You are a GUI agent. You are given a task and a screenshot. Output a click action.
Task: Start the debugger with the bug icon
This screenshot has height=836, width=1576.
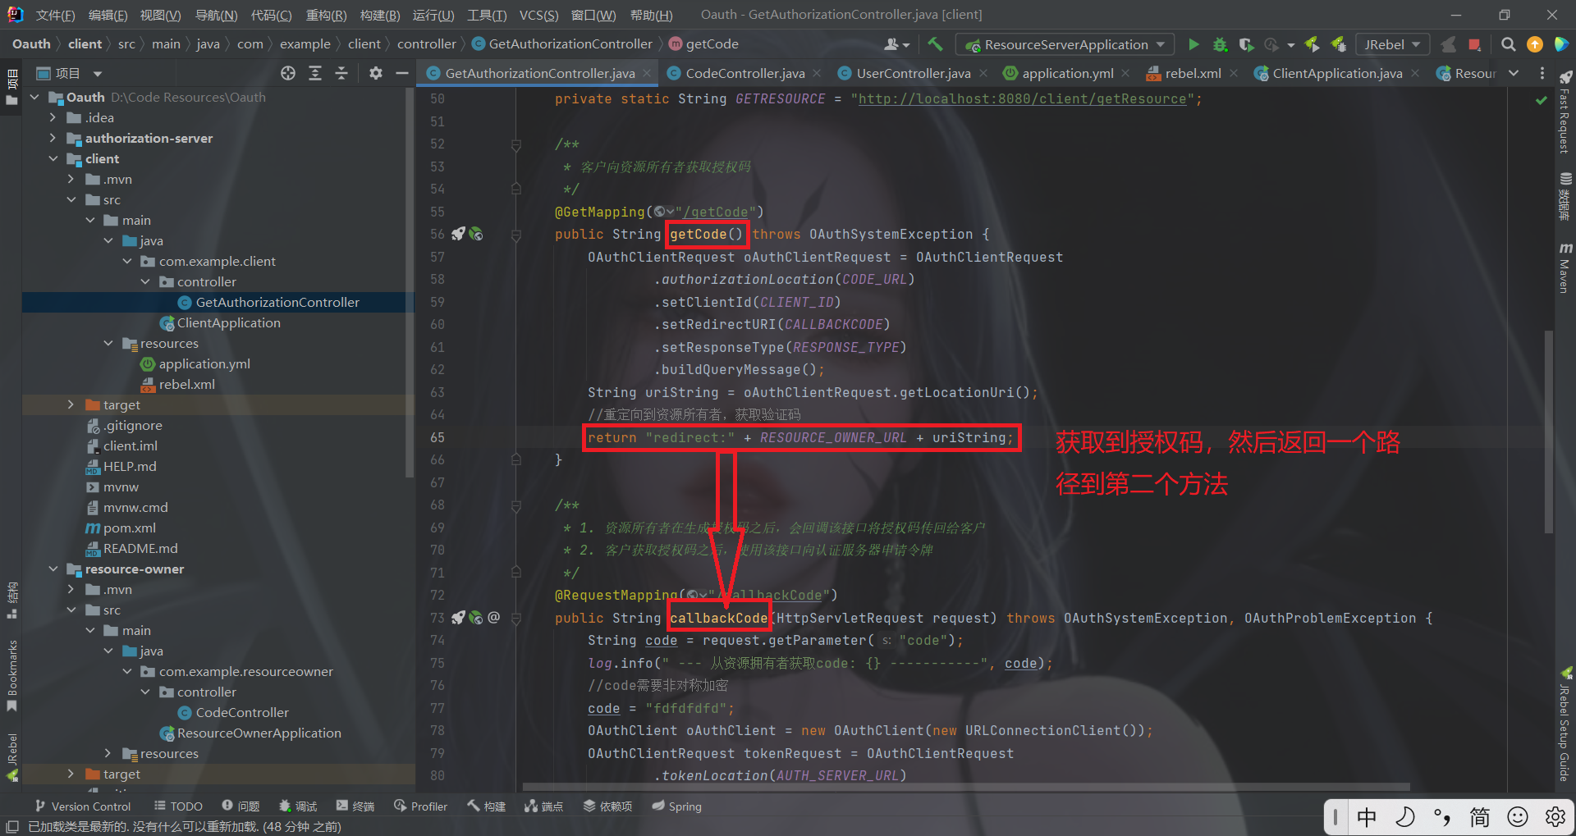coord(1220,44)
